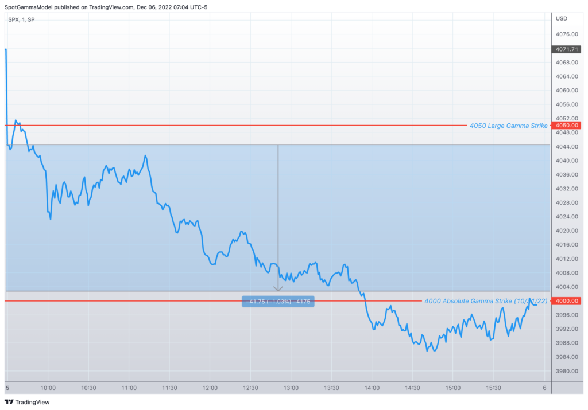Click the day 5 marker on time axis
The height and width of the screenshot is (410, 588).
click(x=7, y=388)
